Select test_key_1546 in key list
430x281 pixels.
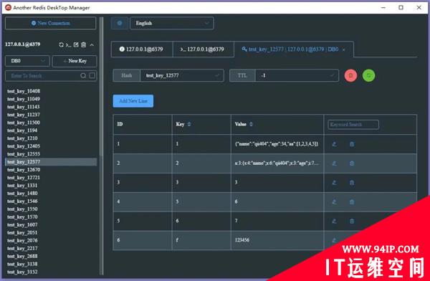tap(51, 201)
